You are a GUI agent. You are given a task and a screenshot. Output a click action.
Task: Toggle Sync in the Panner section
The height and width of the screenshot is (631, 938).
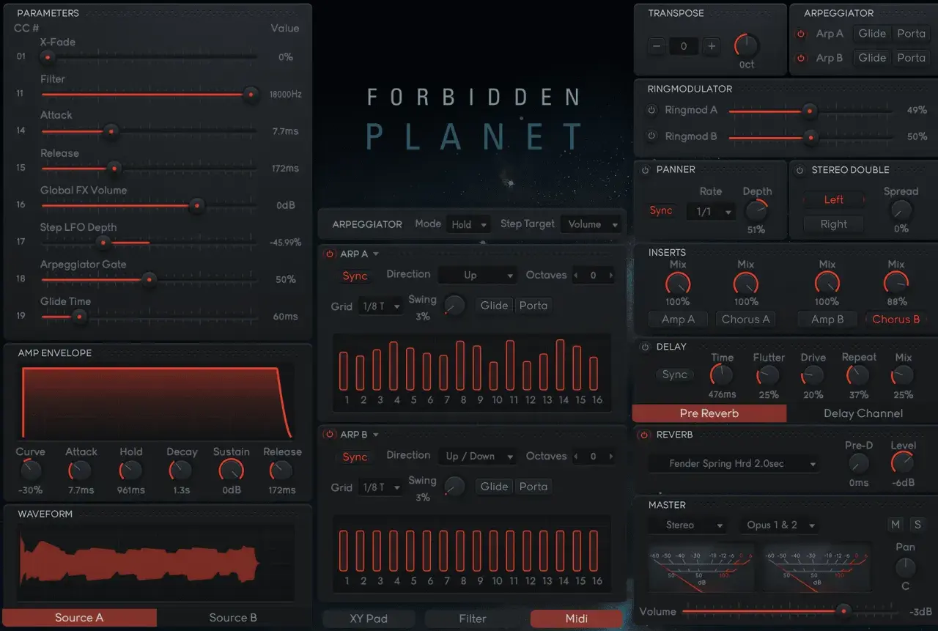[660, 211]
